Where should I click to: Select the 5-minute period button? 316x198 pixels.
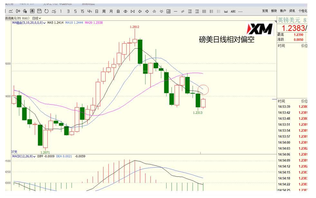tap(75, 12)
